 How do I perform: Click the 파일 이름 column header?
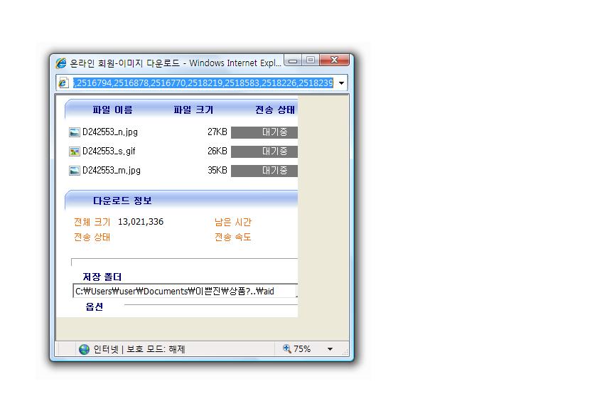113,110
